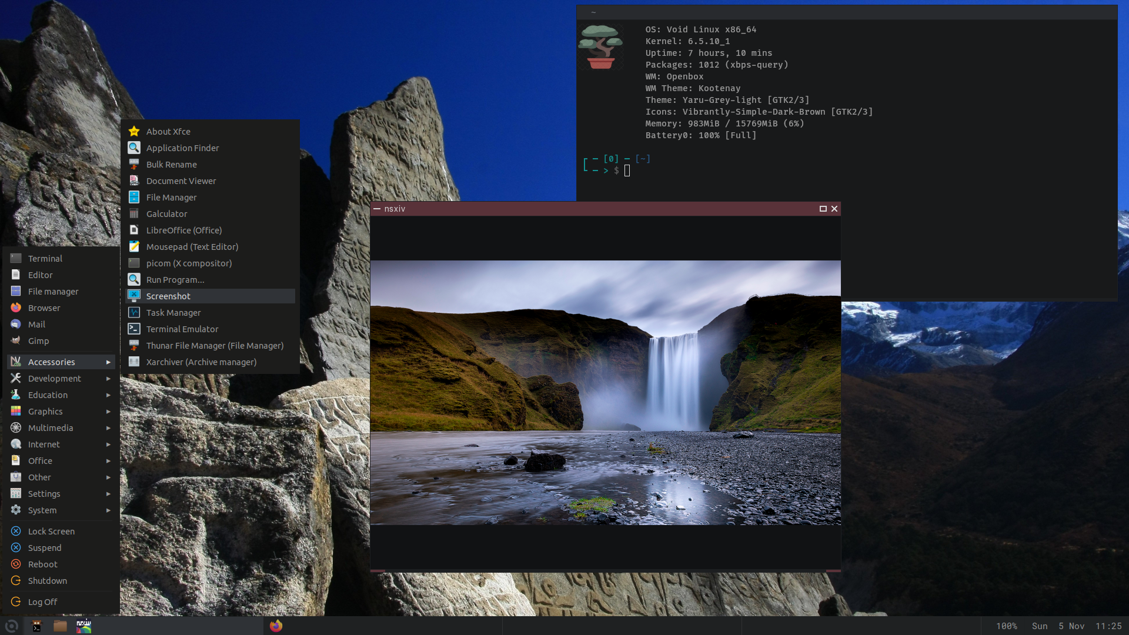Click the Gimp mascot icon in menu

pyautogui.click(x=16, y=340)
